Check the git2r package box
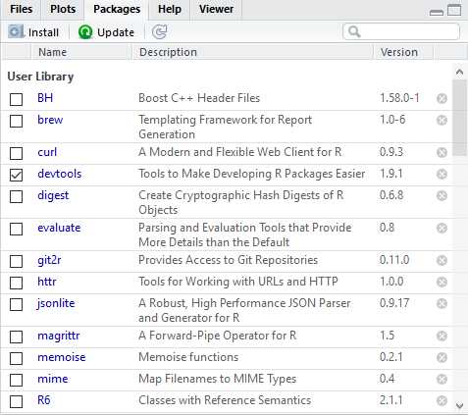The width and height of the screenshot is (468, 415). [x=16, y=261]
